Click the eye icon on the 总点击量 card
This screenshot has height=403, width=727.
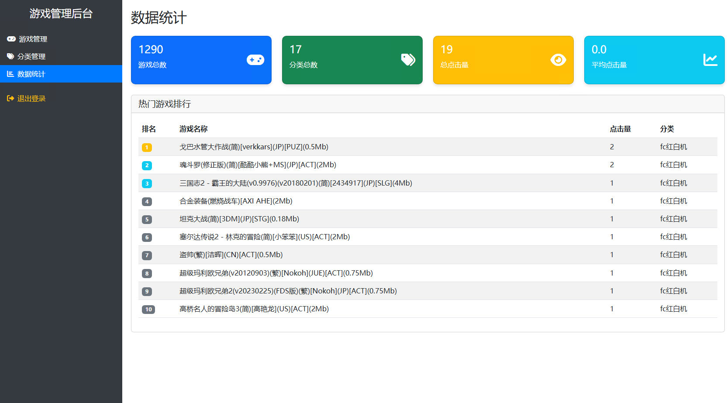558,60
